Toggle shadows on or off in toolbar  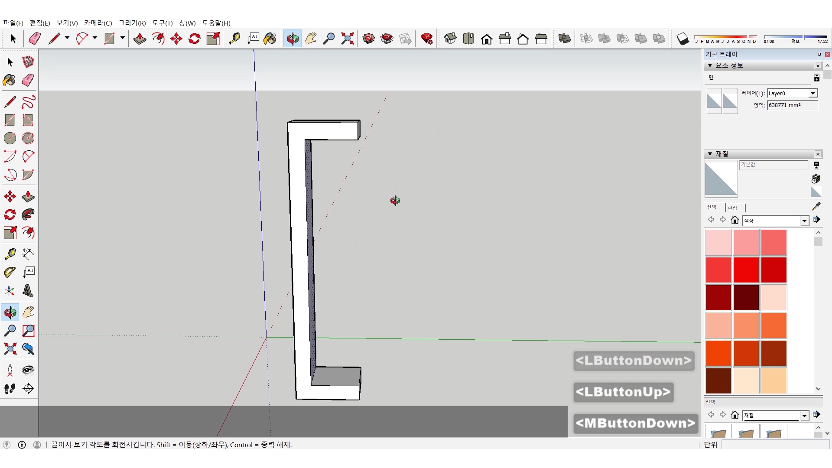(682, 39)
